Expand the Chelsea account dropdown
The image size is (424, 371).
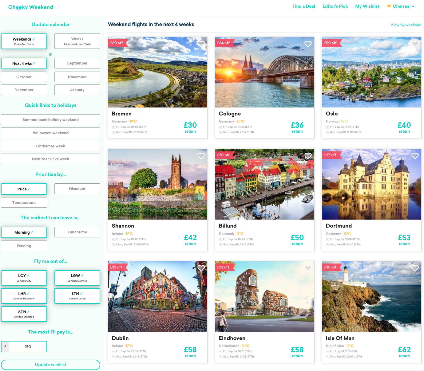coord(401,6)
